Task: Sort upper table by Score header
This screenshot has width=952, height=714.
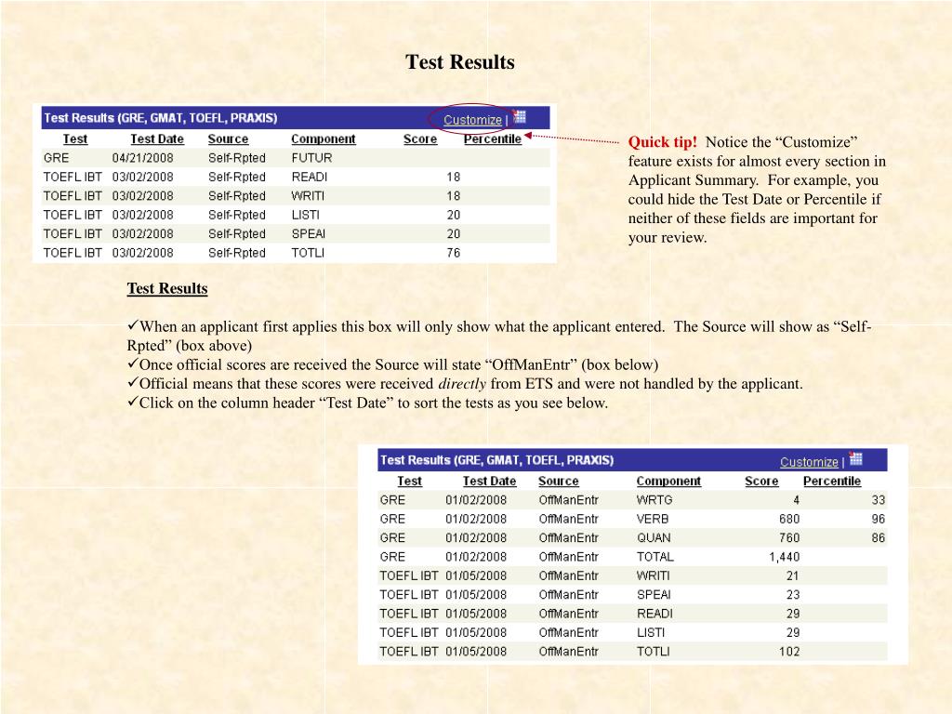Action: (420, 139)
